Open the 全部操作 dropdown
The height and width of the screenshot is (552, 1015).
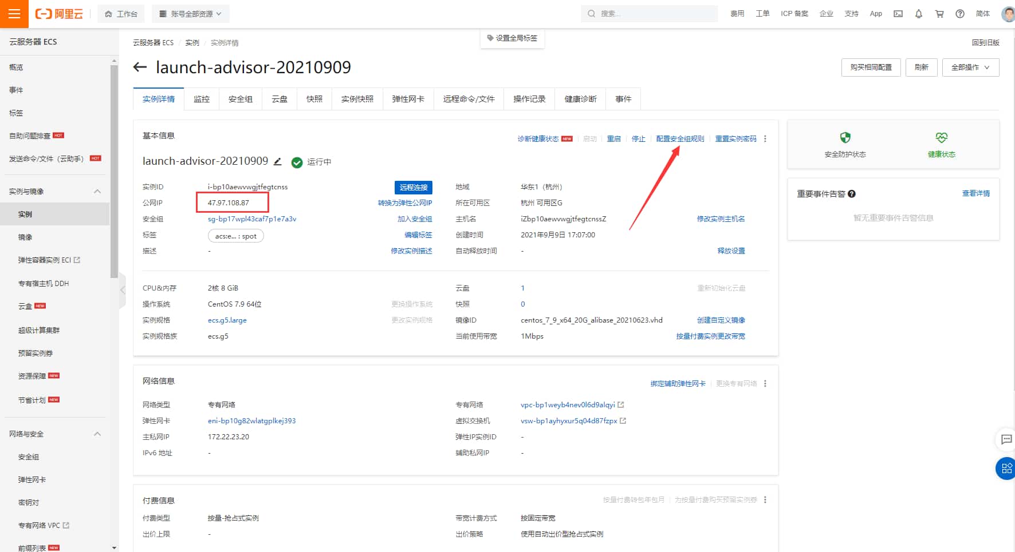pyautogui.click(x=970, y=67)
